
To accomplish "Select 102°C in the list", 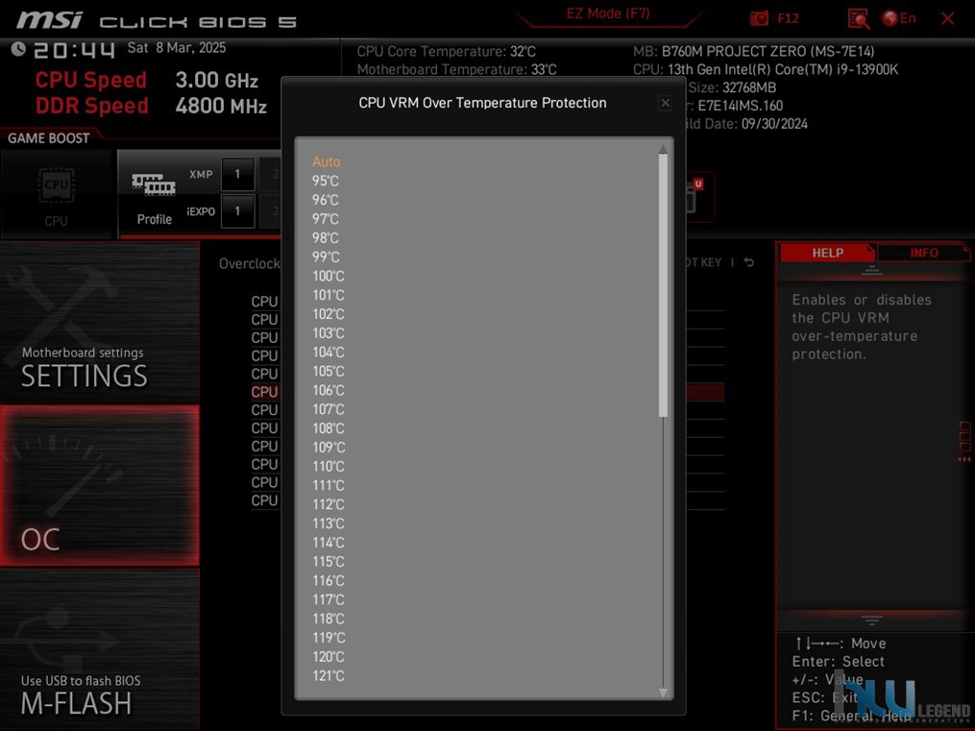I will (328, 314).
